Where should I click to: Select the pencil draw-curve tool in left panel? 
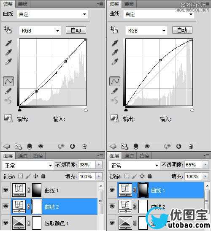coord(8,91)
